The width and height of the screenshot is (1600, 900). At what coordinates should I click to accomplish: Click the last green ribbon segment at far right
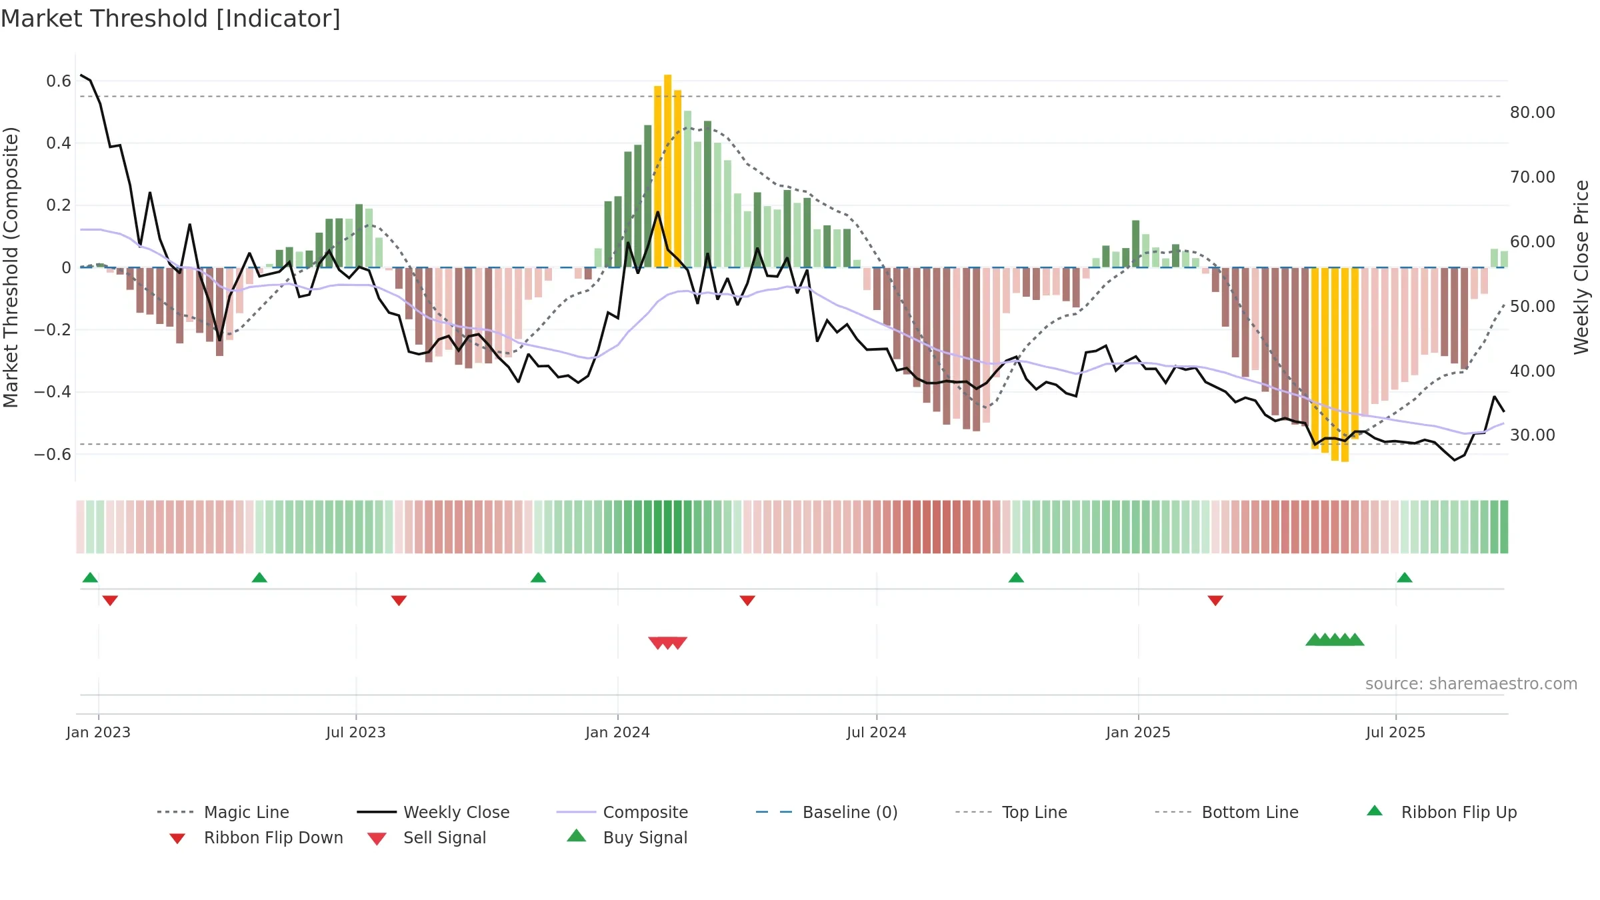pyautogui.click(x=1504, y=527)
